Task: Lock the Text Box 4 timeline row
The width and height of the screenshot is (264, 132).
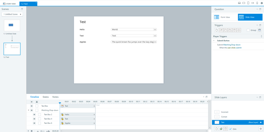Action: point(40,119)
